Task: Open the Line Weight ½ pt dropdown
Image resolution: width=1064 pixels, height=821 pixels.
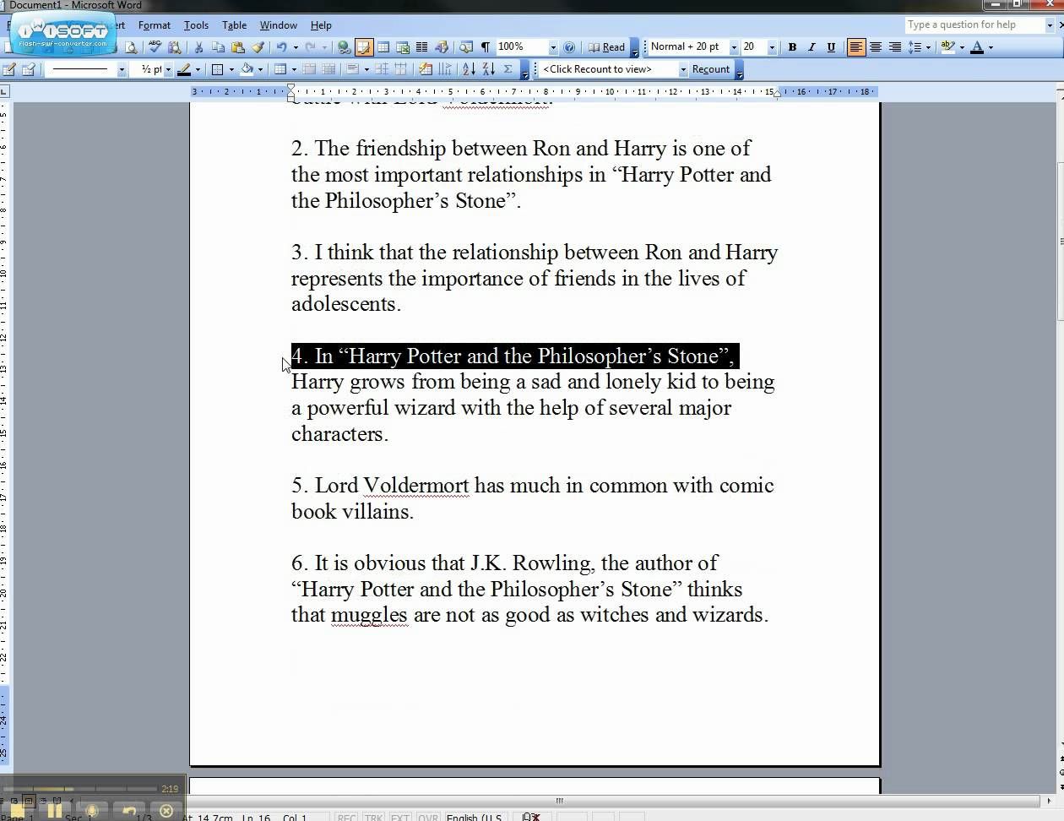Action: [168, 69]
